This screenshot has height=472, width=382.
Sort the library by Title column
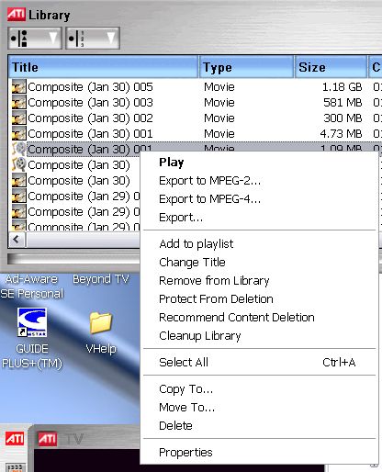[104, 67]
